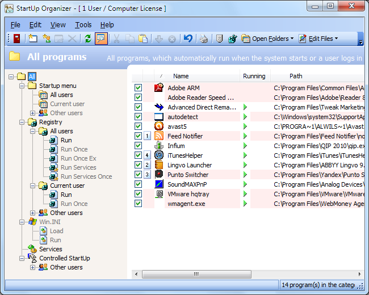The image size is (369, 295).
Task: Click the Paste clipboard toolbar icon
Action: tap(143, 39)
